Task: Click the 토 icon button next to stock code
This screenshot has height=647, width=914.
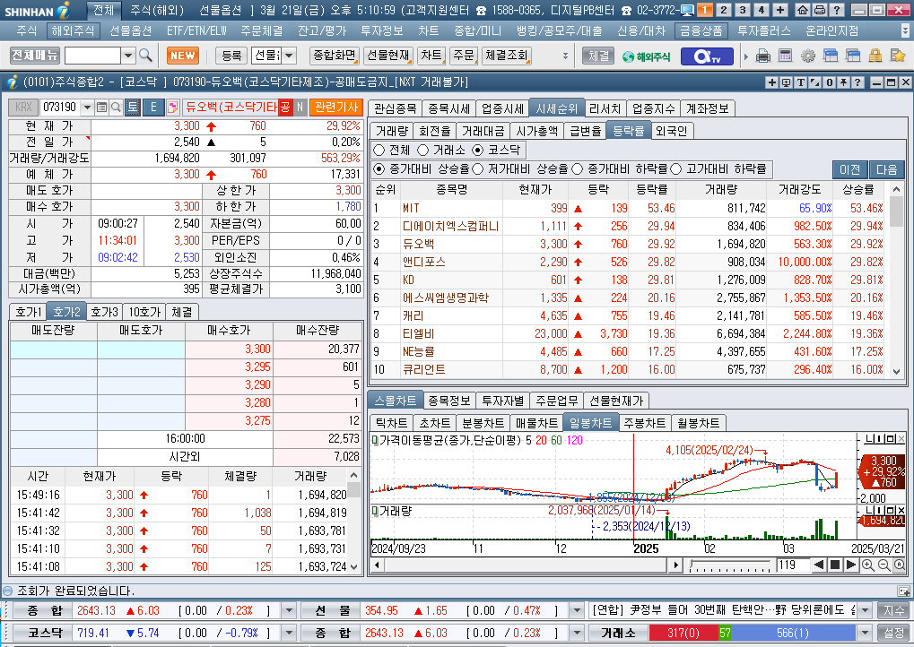Action: click(133, 108)
